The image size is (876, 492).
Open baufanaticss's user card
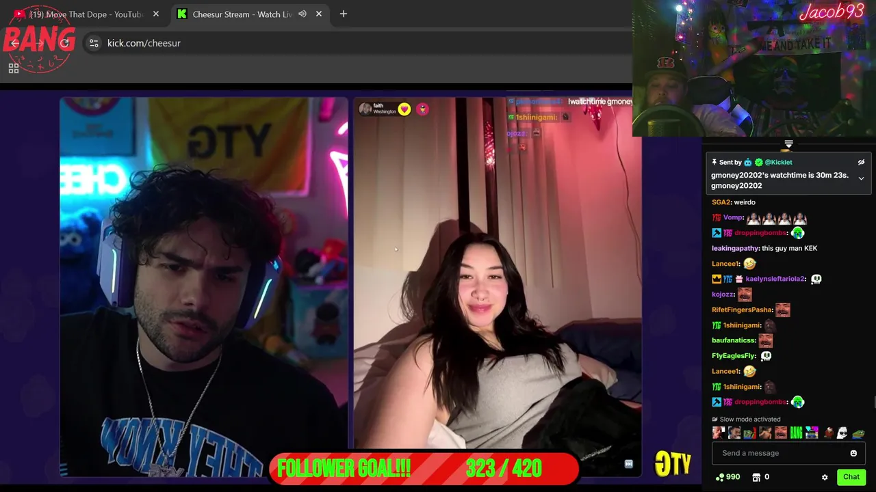tap(734, 340)
